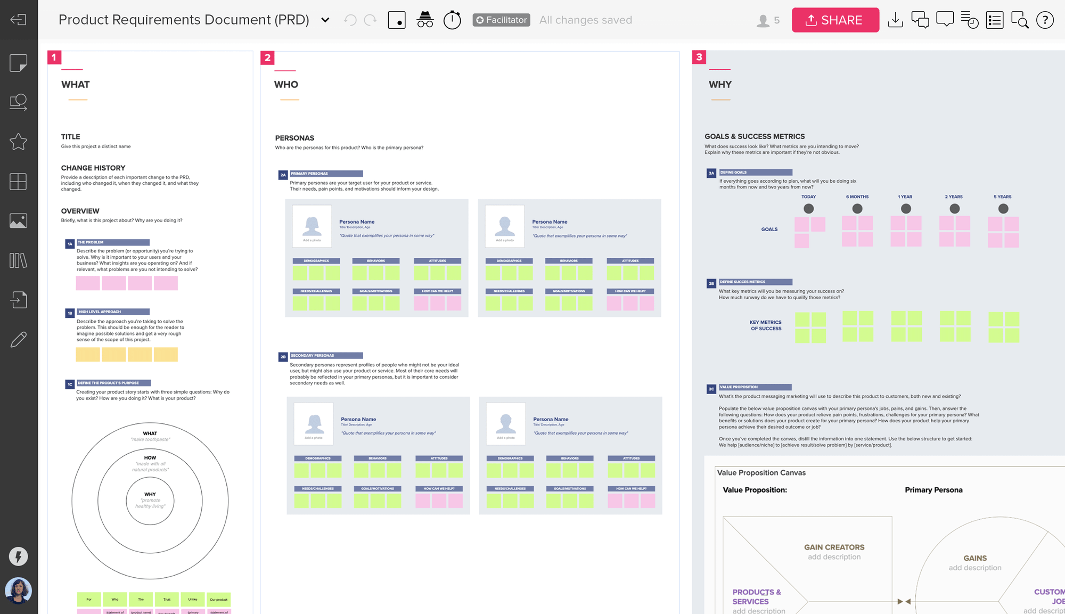The height and width of the screenshot is (614, 1065).
Task: Add a new comment
Action: (945, 20)
